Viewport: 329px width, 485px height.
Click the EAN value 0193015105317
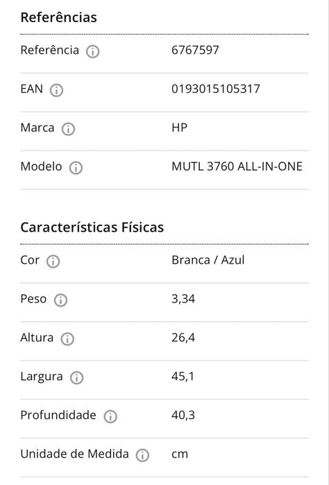[x=216, y=89]
